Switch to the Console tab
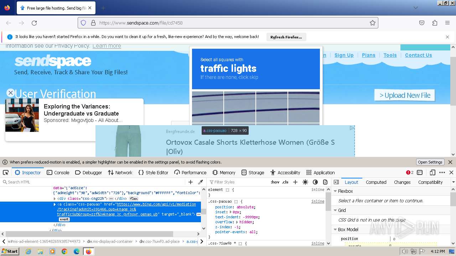Image resolution: width=456 pixels, height=256 pixels. click(58, 172)
